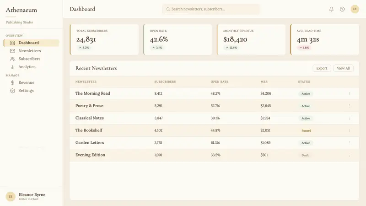The image size is (366, 206).
Task: Open row menu for Evening Edition
Action: (350, 155)
